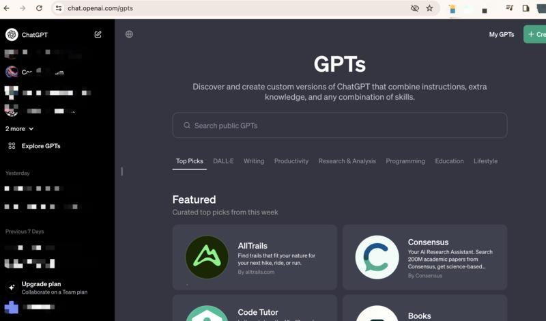The image size is (546, 321).
Task: Open the Education tab
Action: tap(449, 161)
